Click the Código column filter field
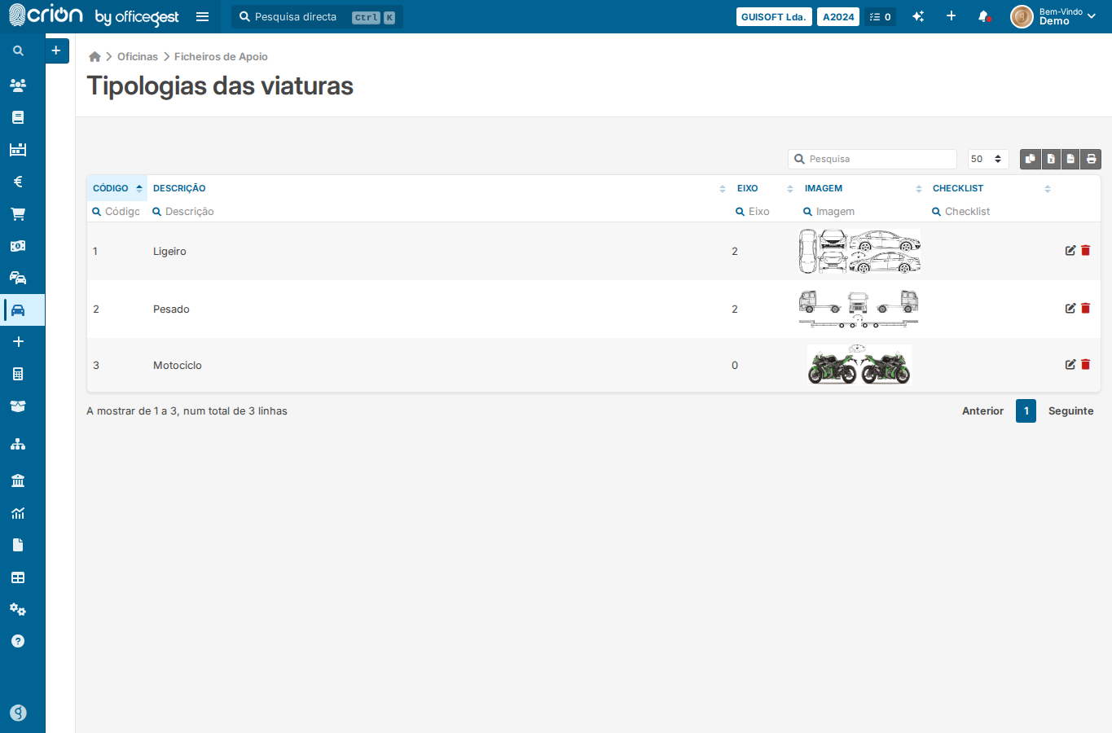 point(116,211)
